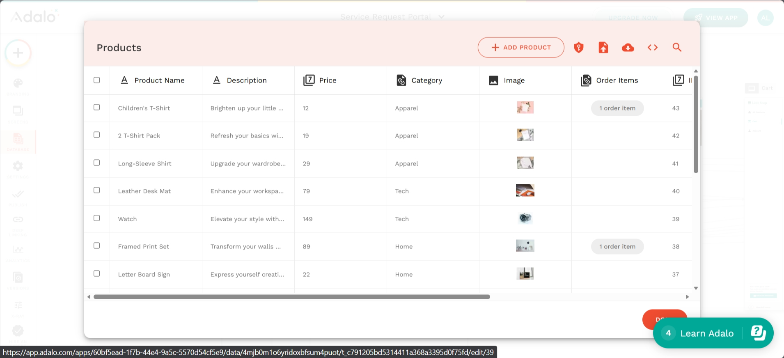Click the horizontal scrollbar left arrow
Image resolution: width=784 pixels, height=358 pixels.
[x=89, y=297]
